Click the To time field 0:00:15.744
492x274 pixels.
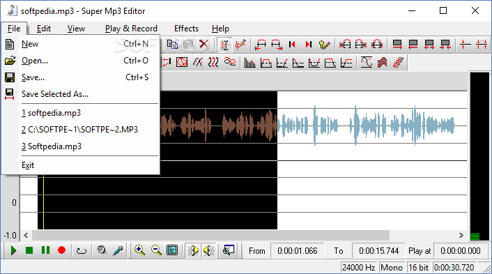(378, 251)
